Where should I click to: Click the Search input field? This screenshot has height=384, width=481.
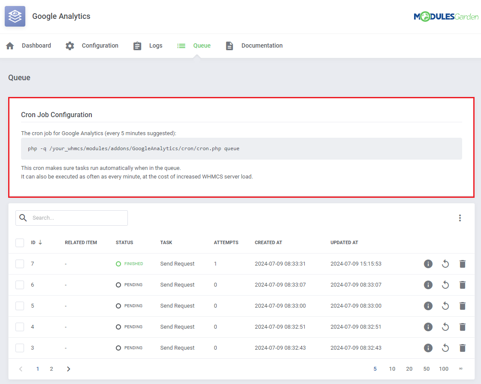point(72,218)
